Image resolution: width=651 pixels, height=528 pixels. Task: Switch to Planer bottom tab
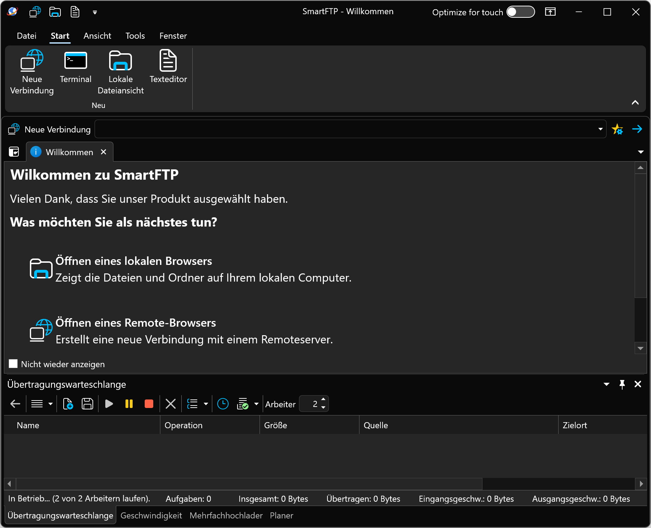click(x=282, y=516)
